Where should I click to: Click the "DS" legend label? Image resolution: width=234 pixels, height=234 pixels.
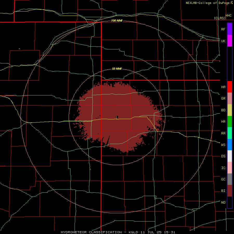pos(223,156)
